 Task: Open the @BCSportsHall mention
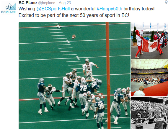[53, 9]
